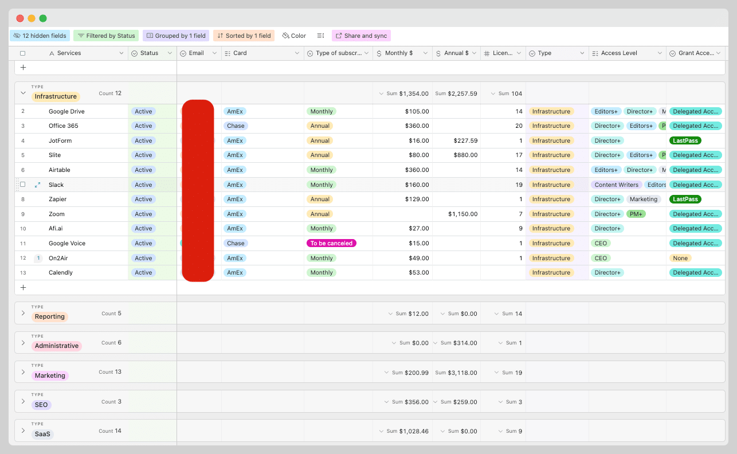Open the Reporting Annual Sum dropdown
This screenshot has height=454, width=737.
point(442,314)
